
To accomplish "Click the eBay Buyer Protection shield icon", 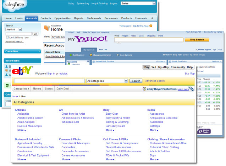I will [x=144, y=89].
